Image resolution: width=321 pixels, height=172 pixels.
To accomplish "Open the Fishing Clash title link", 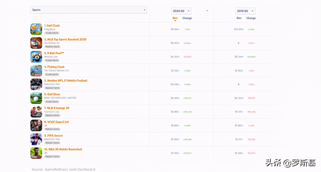I will pos(54,67).
